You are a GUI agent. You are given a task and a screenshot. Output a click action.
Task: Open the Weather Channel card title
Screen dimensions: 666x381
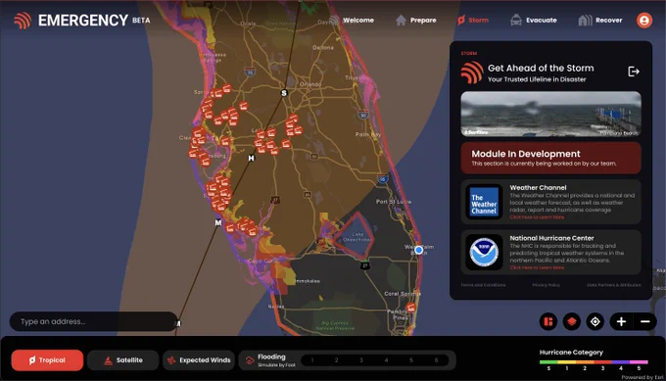coord(538,187)
